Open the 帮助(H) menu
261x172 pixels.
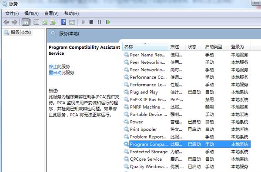pyautogui.click(x=71, y=13)
